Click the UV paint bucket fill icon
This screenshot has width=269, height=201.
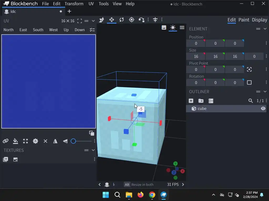(15, 141)
